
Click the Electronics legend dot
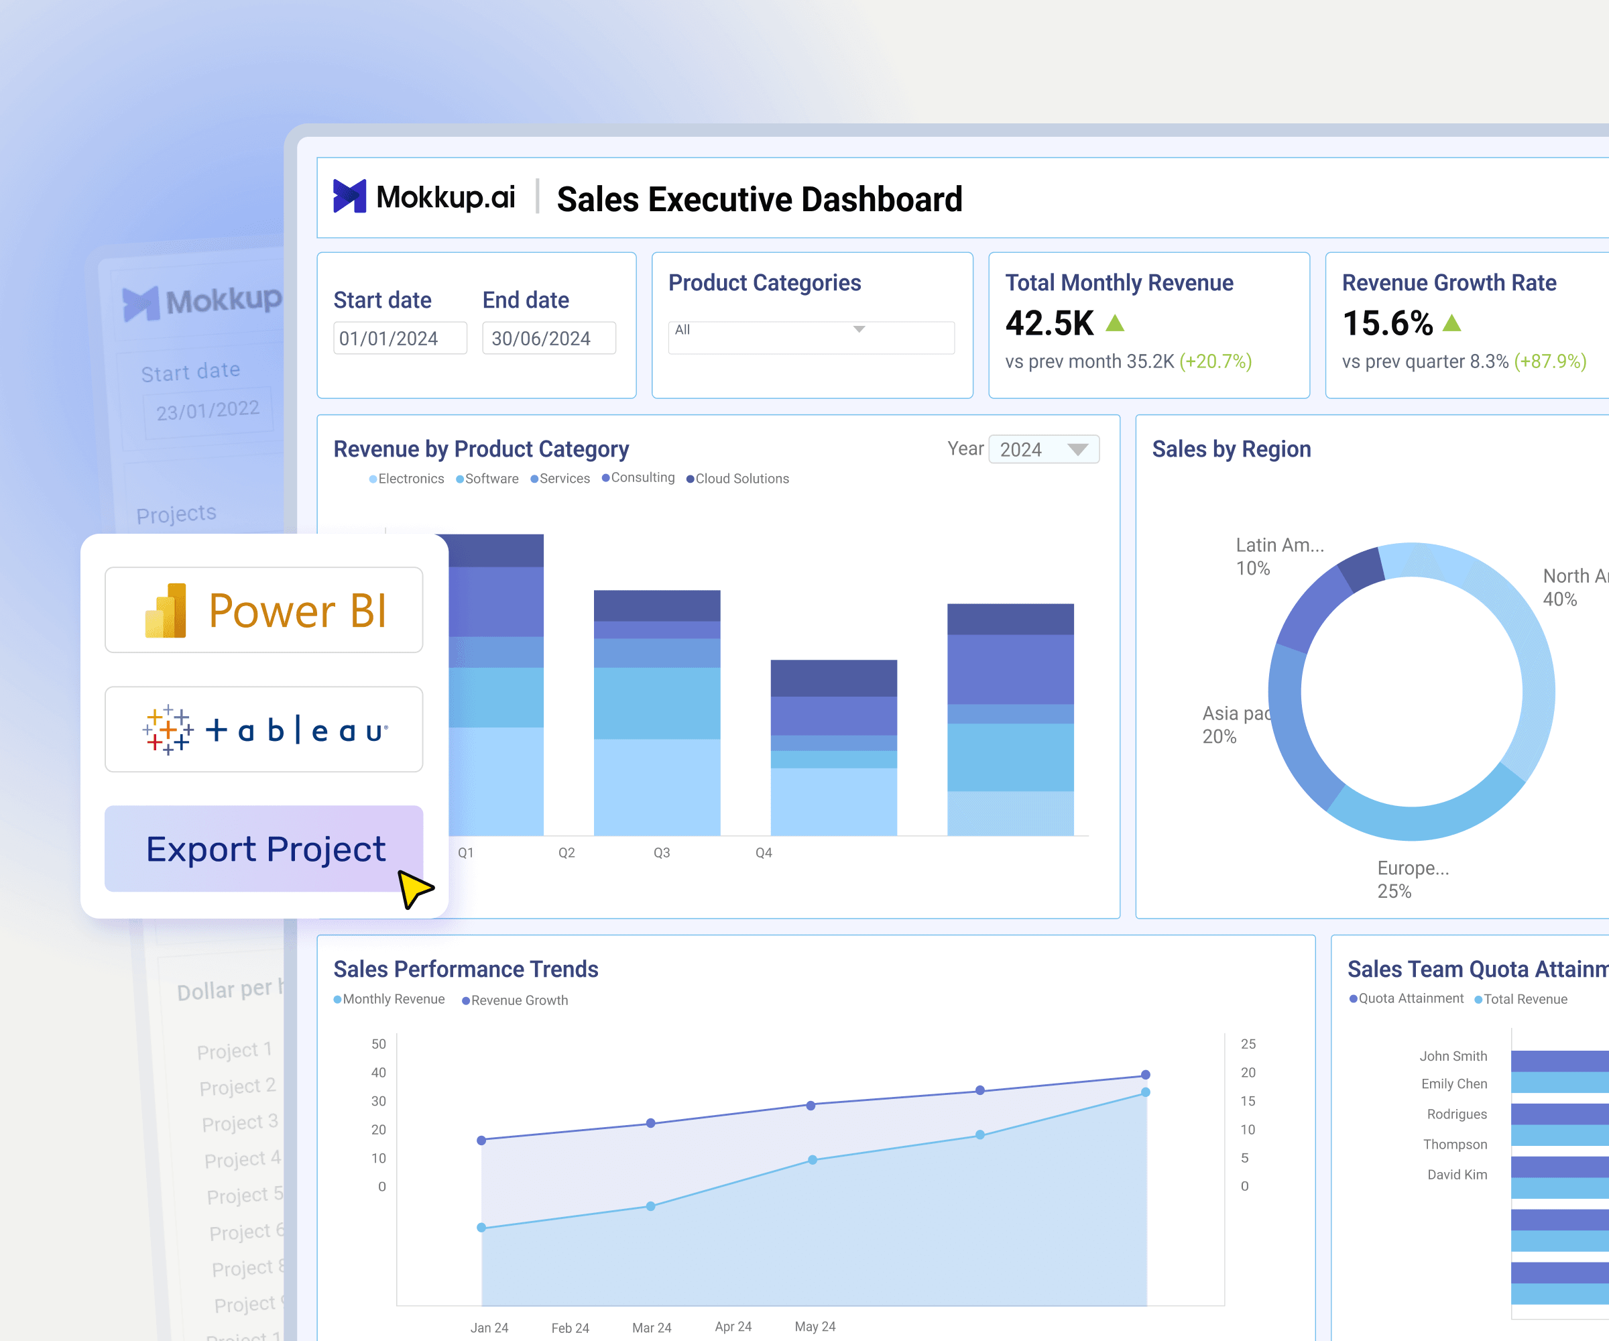pos(373,479)
